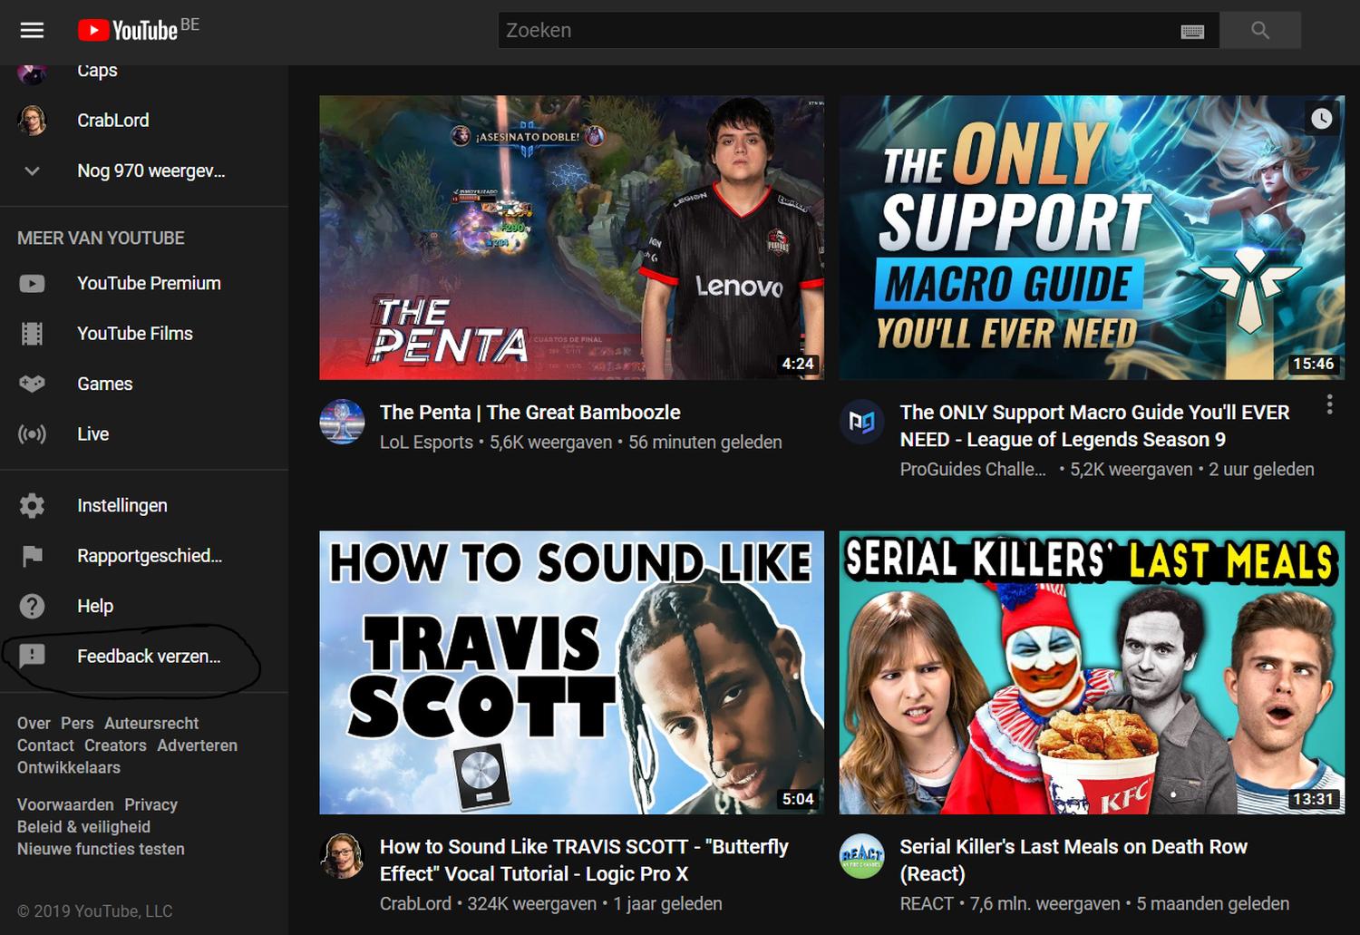Open YouTube Premium from sidebar
1360x935 pixels.
point(148,284)
